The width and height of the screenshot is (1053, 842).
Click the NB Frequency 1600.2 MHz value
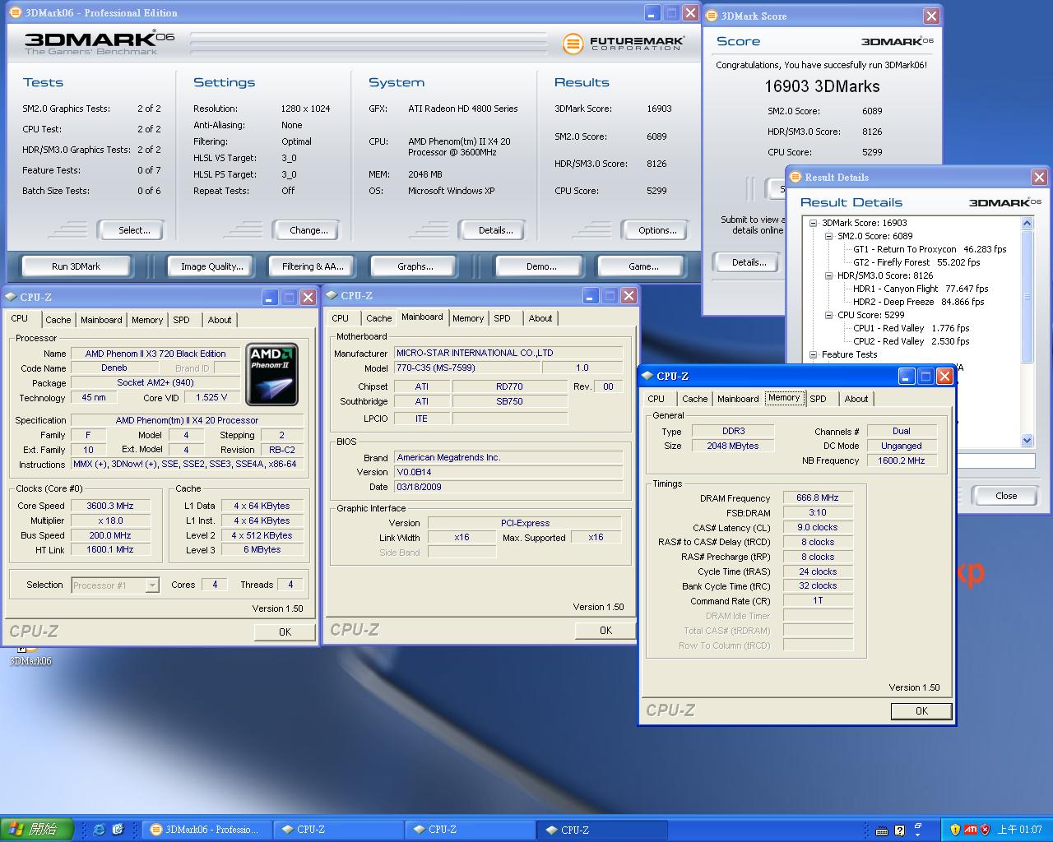901,460
